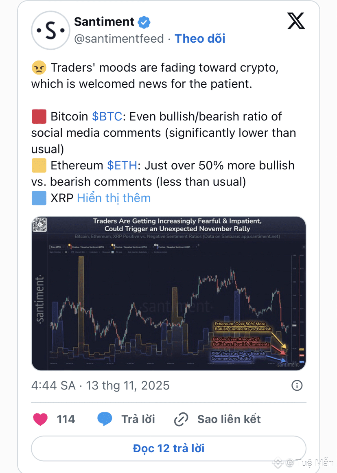Viewport: 337px width, 473px height.
Task: Expand the post with Hiển thị thêm
Action: 114,198
